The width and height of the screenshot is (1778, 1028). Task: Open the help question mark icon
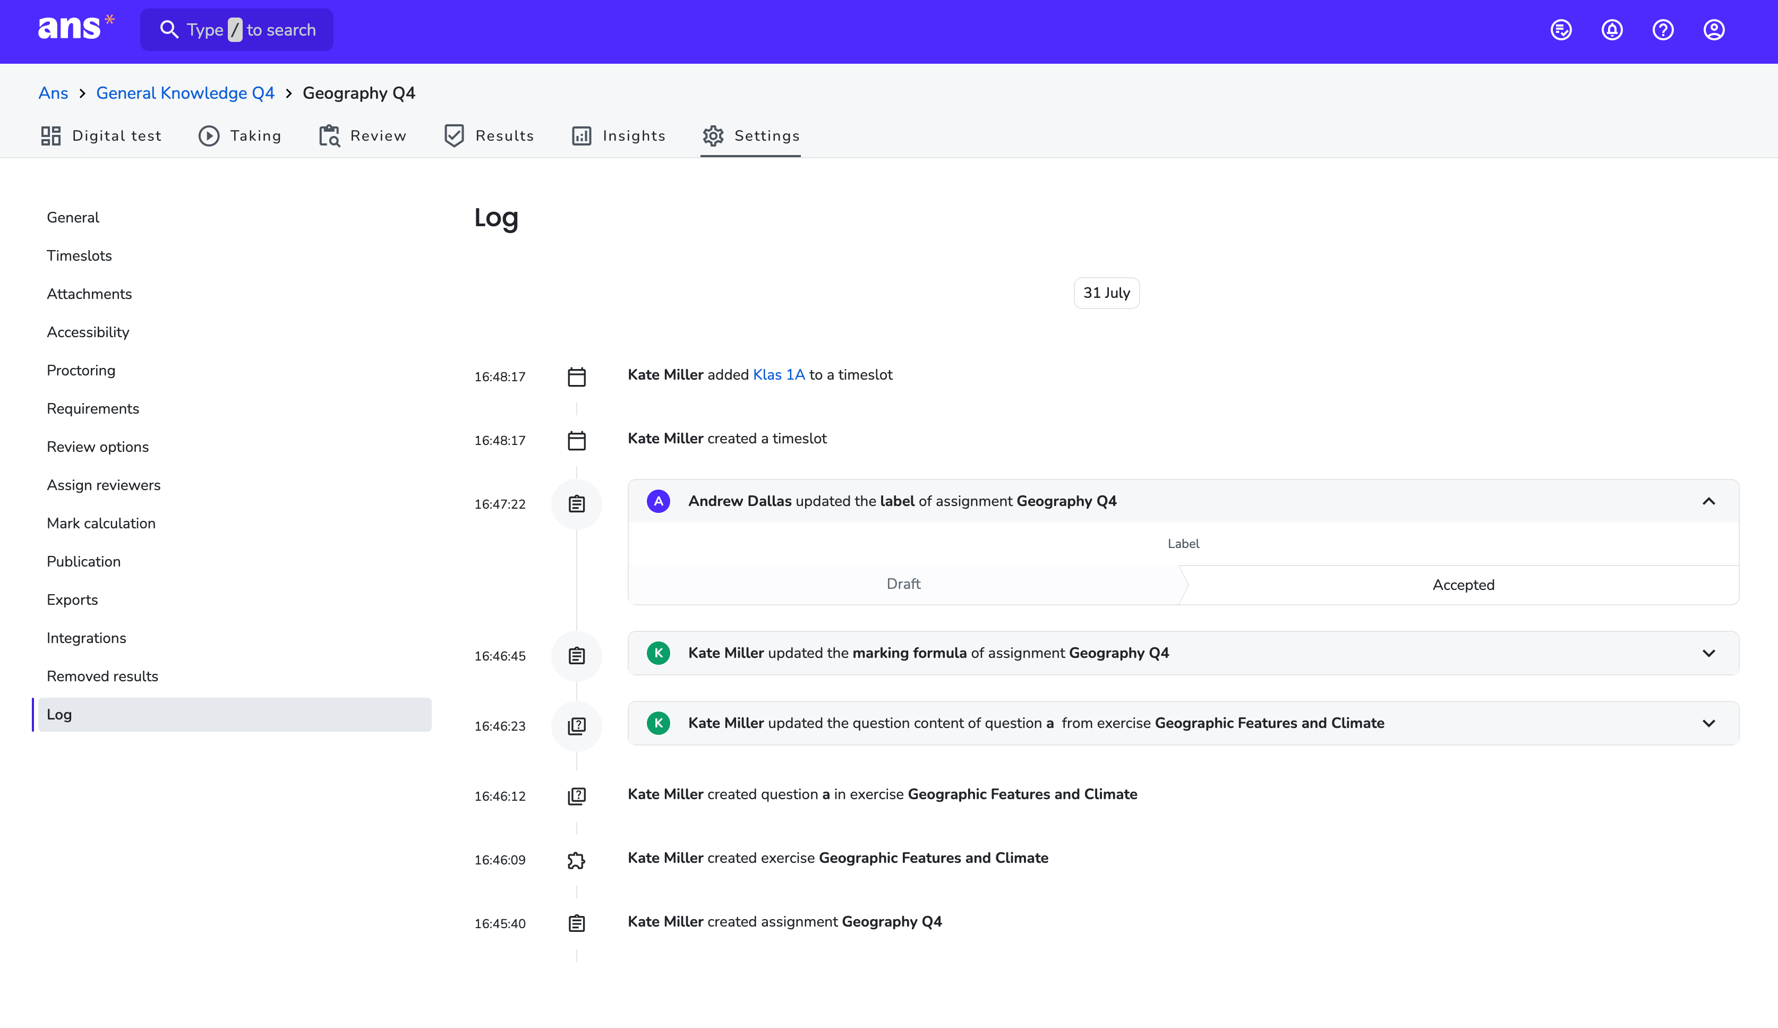(1662, 30)
